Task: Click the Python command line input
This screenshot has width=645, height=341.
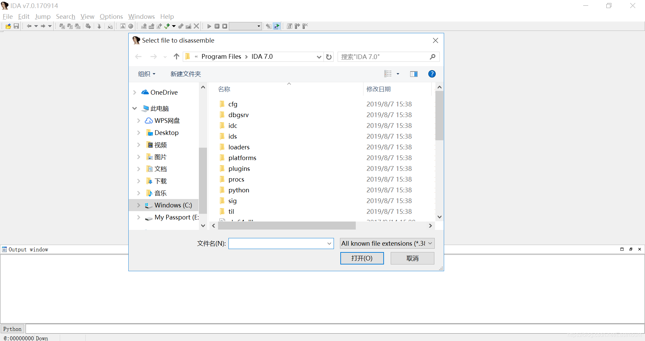Action: pyautogui.click(x=335, y=329)
